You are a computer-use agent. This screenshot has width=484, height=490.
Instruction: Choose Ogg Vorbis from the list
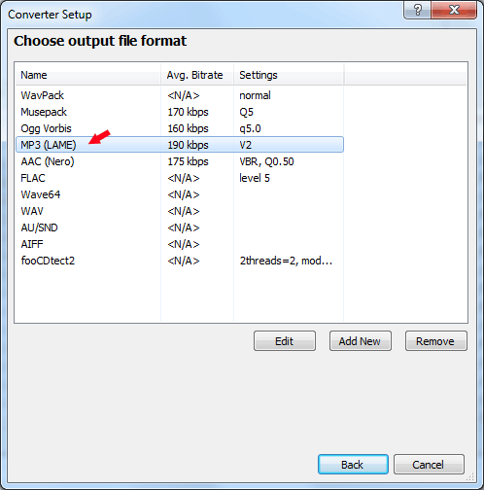[180, 128]
